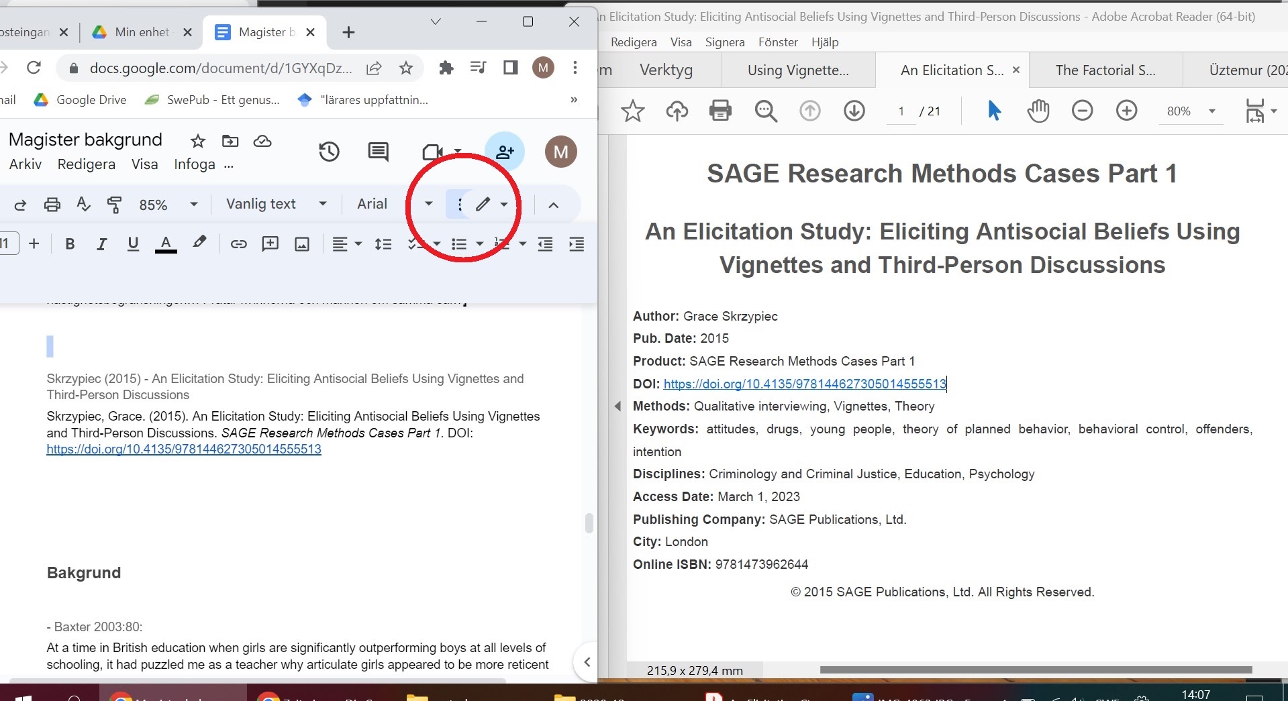This screenshot has height=701, width=1288.
Task: Click the Insert link icon
Action: pyautogui.click(x=238, y=244)
